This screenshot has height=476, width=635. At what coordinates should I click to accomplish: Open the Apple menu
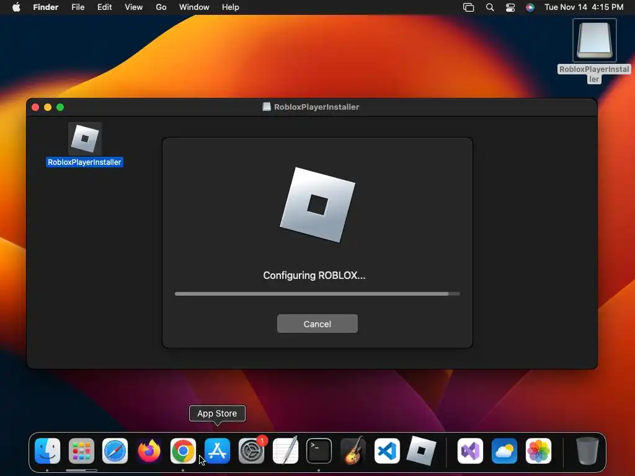pos(16,7)
